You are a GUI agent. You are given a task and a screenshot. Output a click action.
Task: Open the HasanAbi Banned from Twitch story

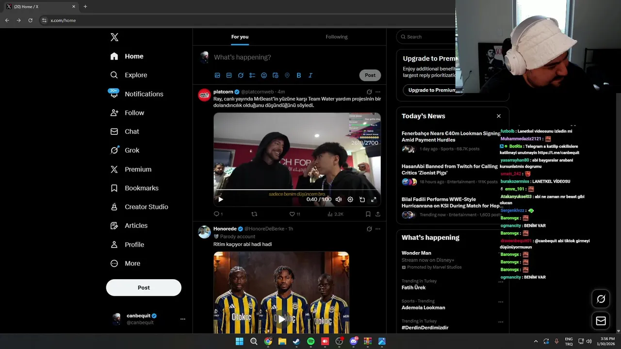(450, 170)
